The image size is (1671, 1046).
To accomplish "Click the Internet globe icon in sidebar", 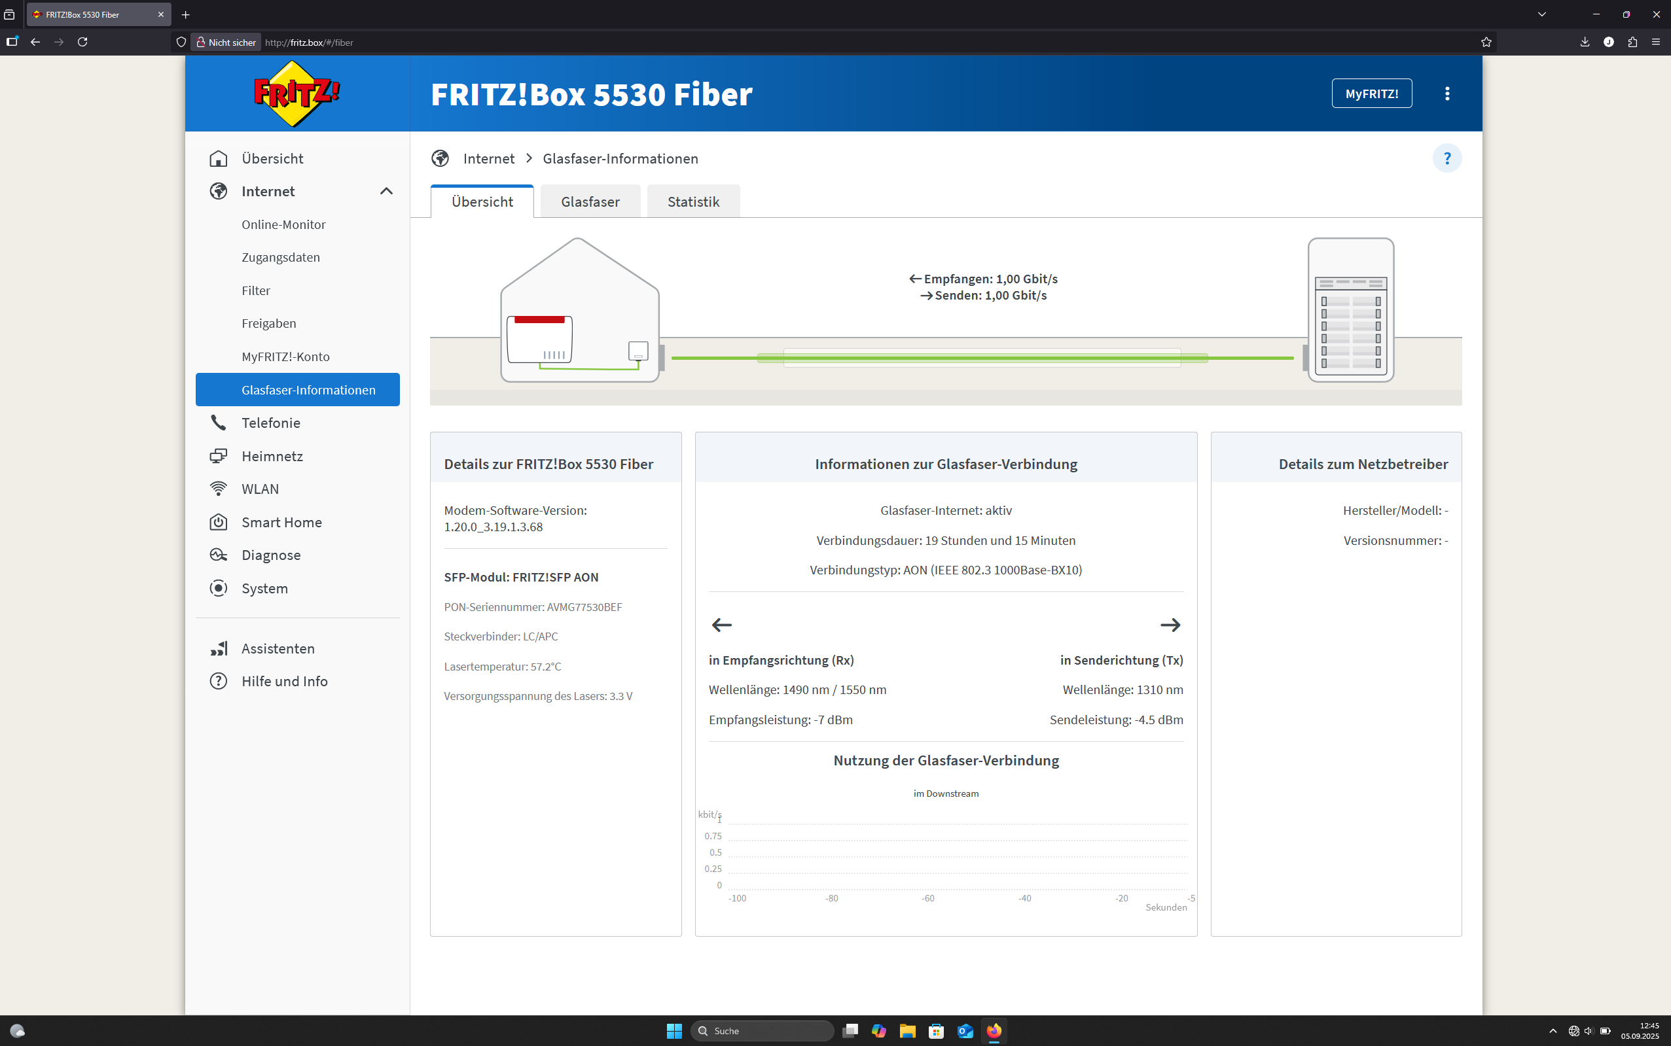I will (x=218, y=192).
